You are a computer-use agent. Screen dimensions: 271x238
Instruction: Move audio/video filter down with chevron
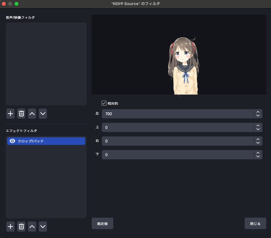pyautogui.click(x=43, y=114)
